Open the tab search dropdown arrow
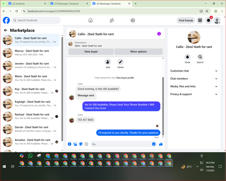The height and width of the screenshot is (181, 226). point(3,4)
